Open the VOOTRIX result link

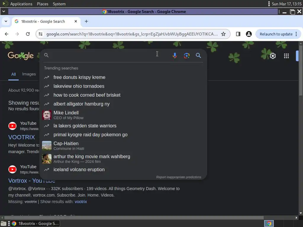[21, 137]
